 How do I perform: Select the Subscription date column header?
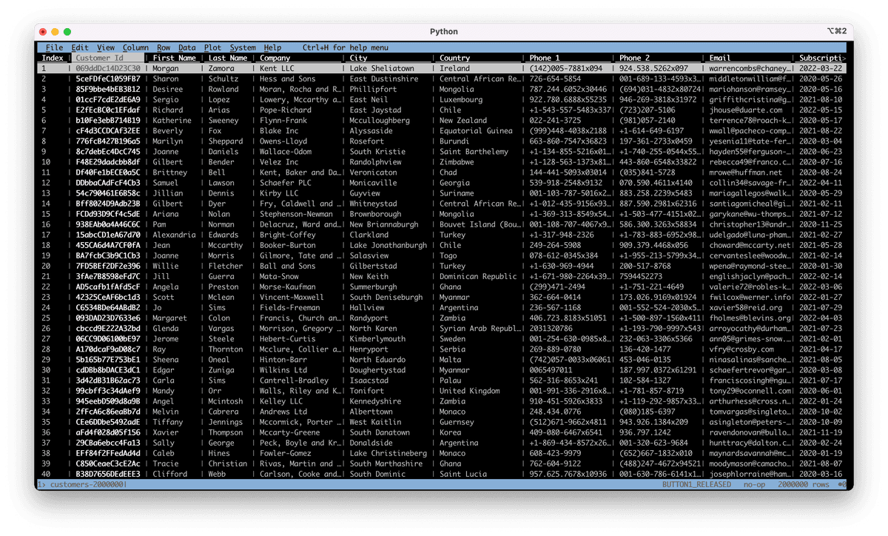tap(821, 58)
